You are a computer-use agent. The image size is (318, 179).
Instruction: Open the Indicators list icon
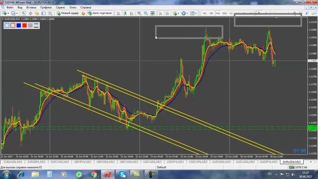[x=175, y=13]
